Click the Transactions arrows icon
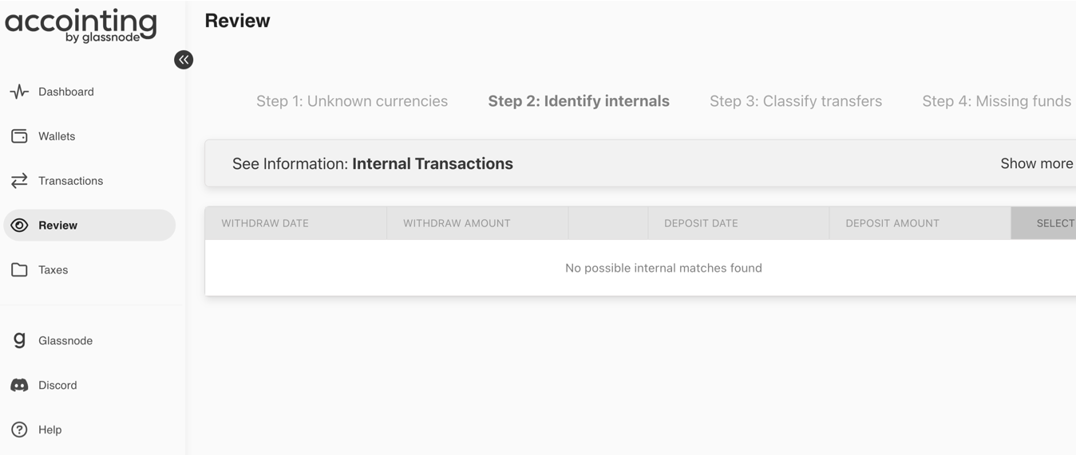The width and height of the screenshot is (1076, 455). (19, 181)
